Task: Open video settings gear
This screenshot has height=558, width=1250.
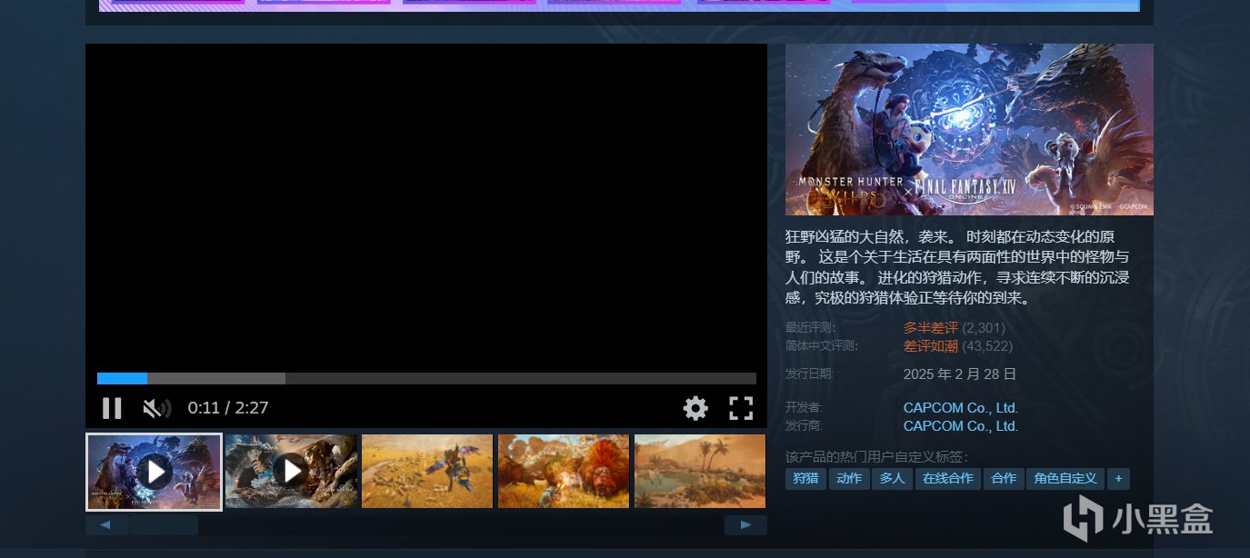Action: pos(695,408)
